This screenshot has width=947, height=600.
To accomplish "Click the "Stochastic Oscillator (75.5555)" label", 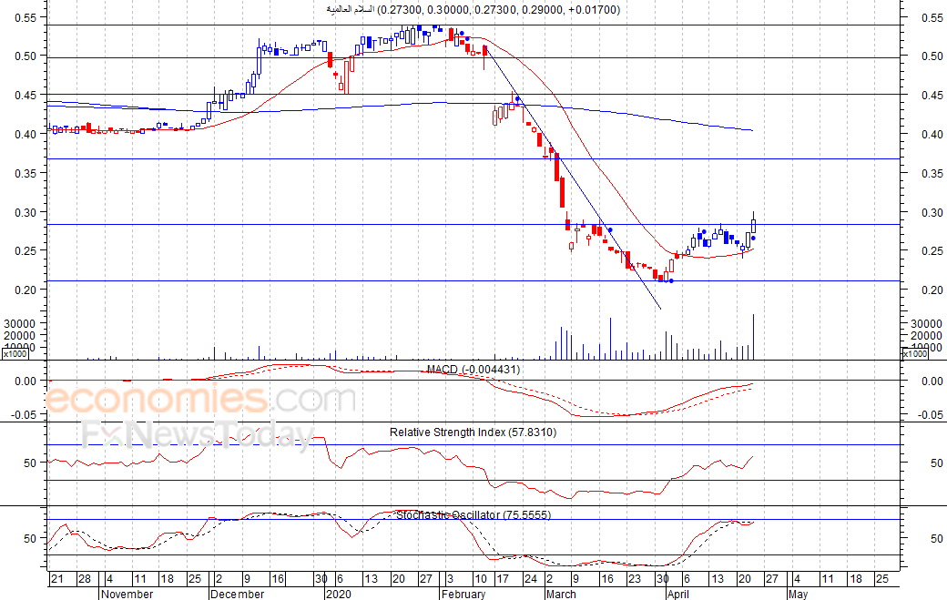I will click(473, 515).
